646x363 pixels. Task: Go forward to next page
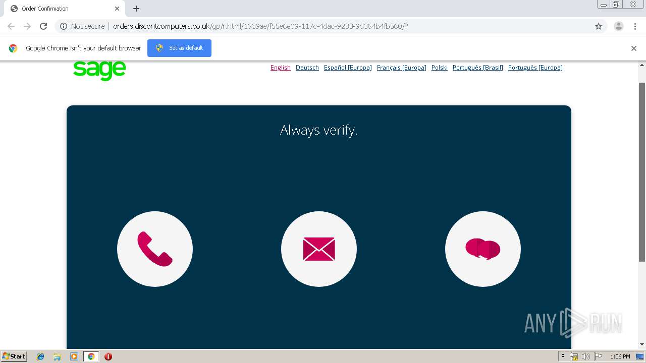[x=27, y=26]
